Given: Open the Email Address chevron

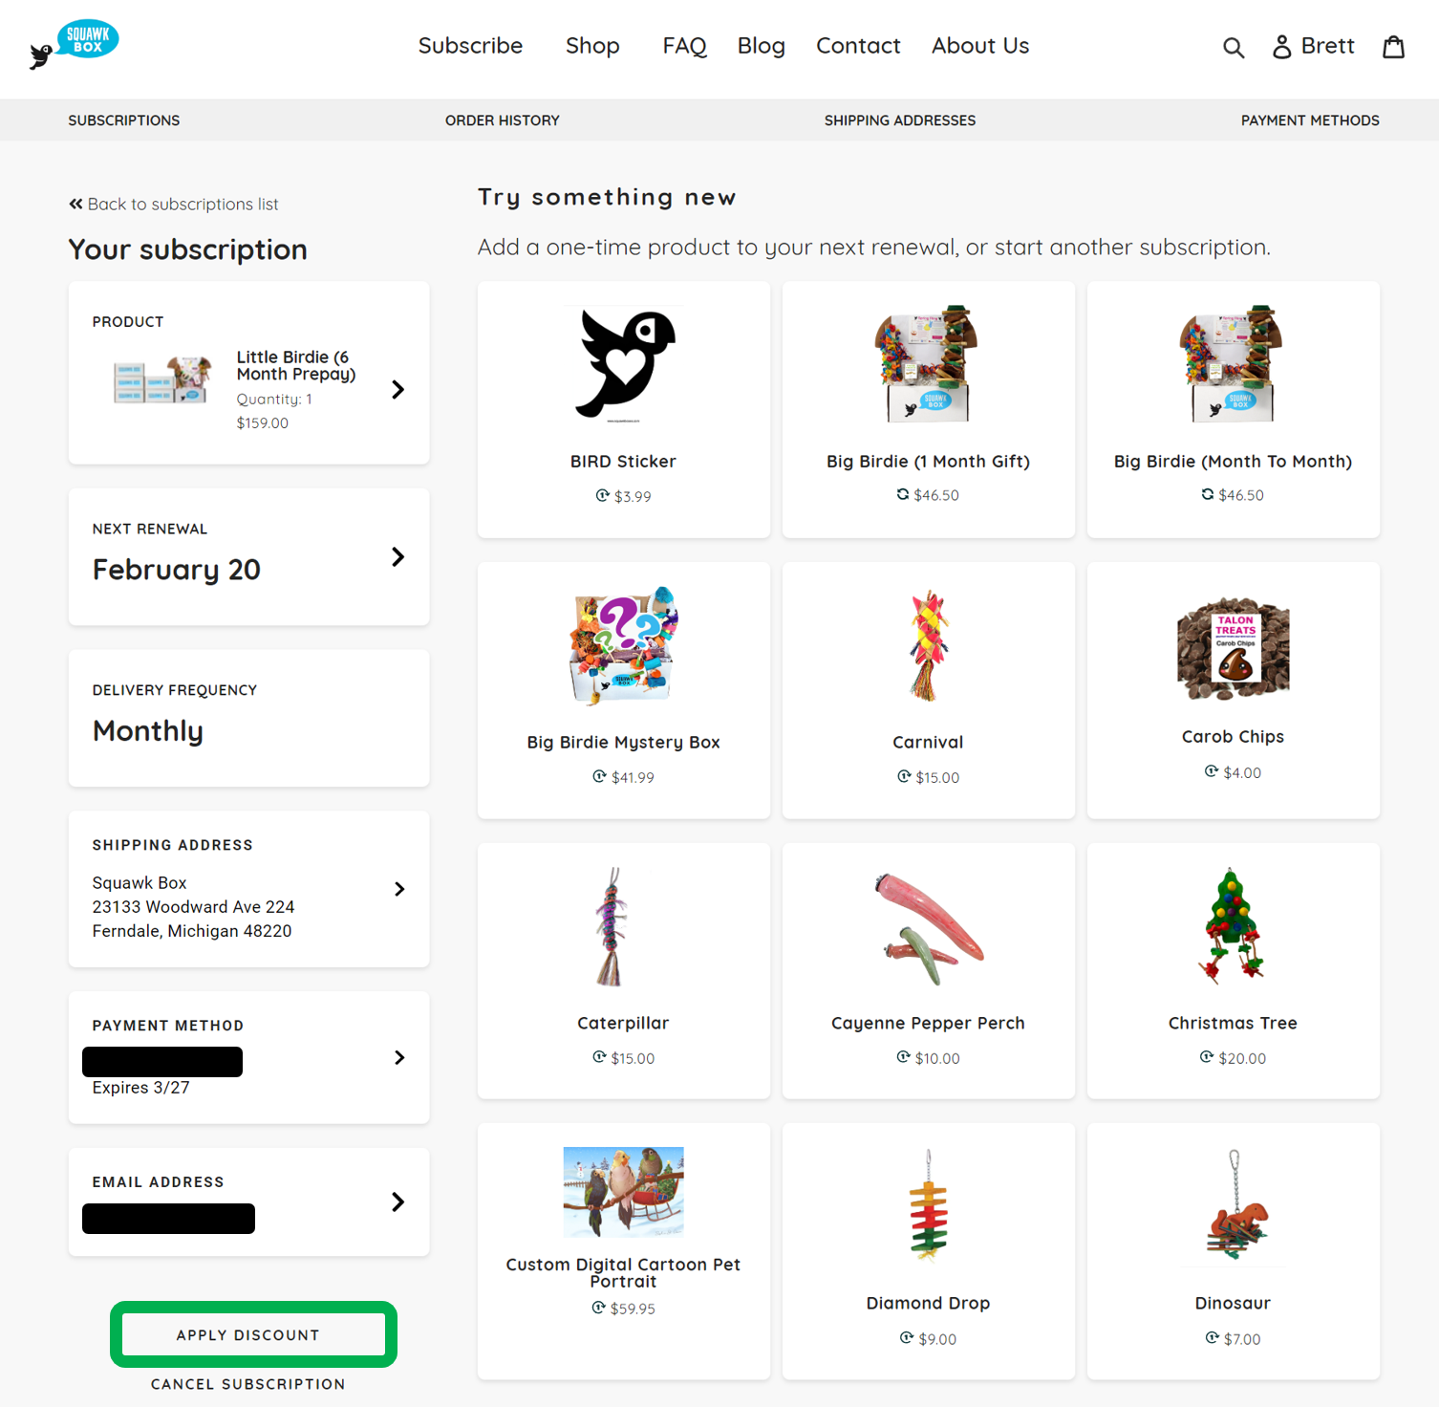Looking at the screenshot, I should pos(398,1201).
